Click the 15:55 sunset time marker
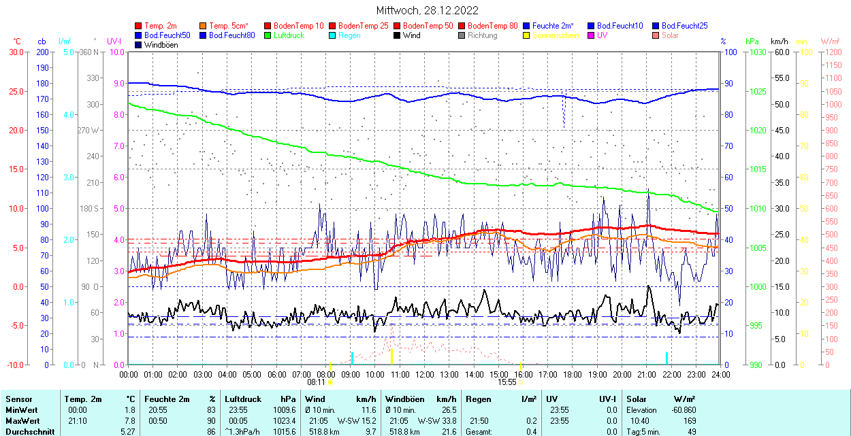851x436 pixels. click(508, 382)
